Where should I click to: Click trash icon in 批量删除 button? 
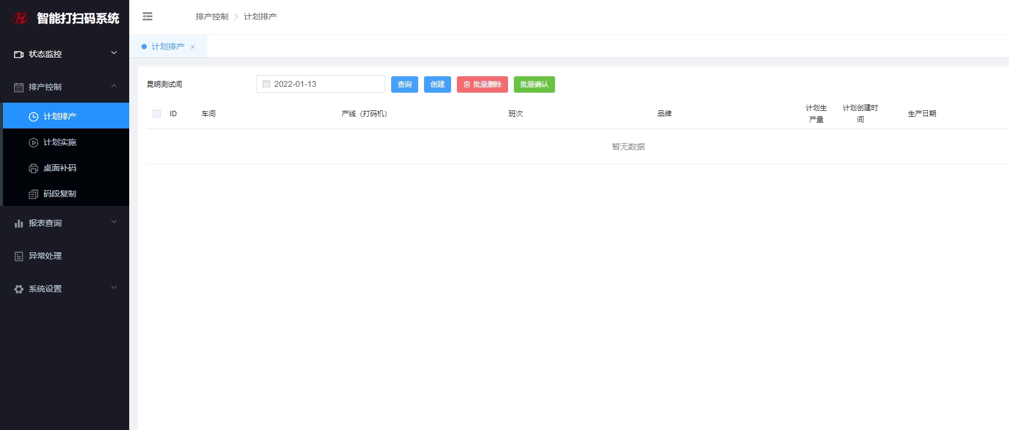467,84
